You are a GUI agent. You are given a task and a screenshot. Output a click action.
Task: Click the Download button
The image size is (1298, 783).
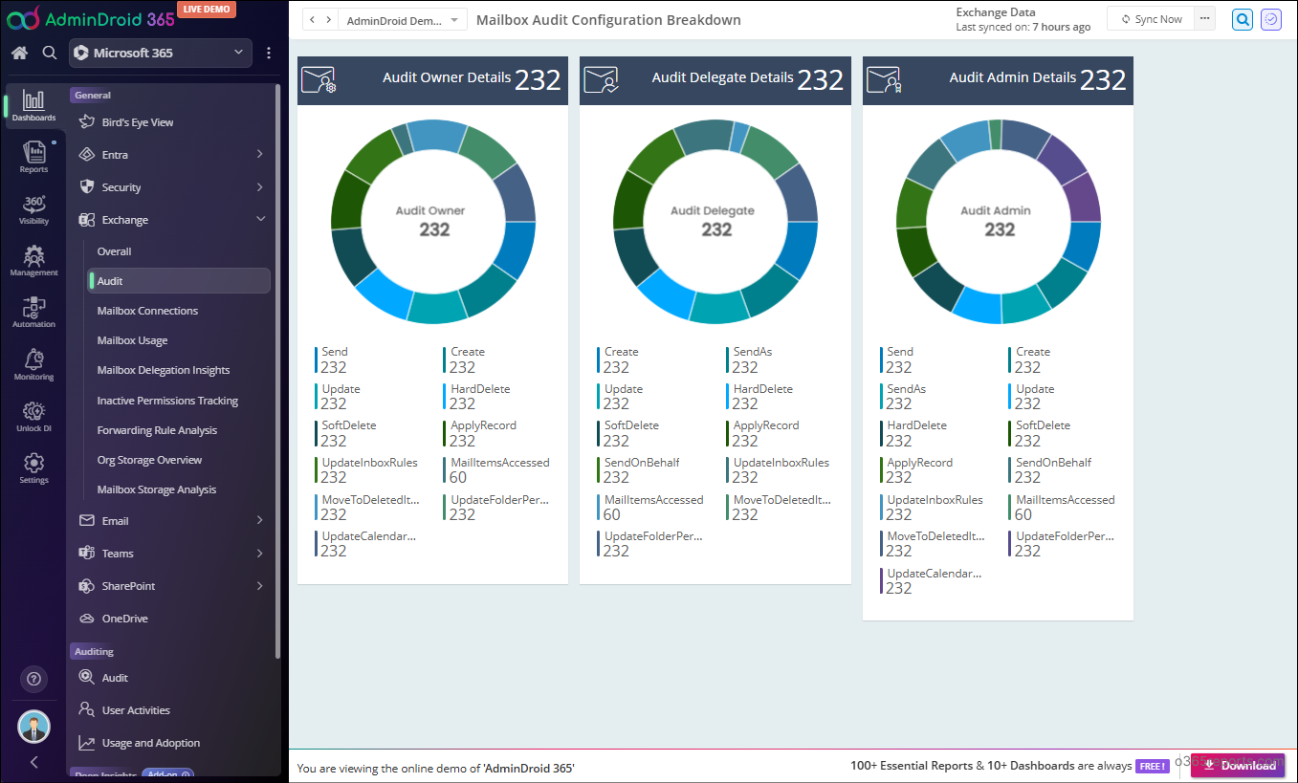click(1238, 765)
